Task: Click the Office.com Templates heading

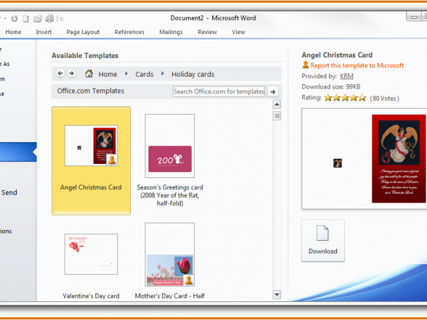Action: pyautogui.click(x=91, y=91)
